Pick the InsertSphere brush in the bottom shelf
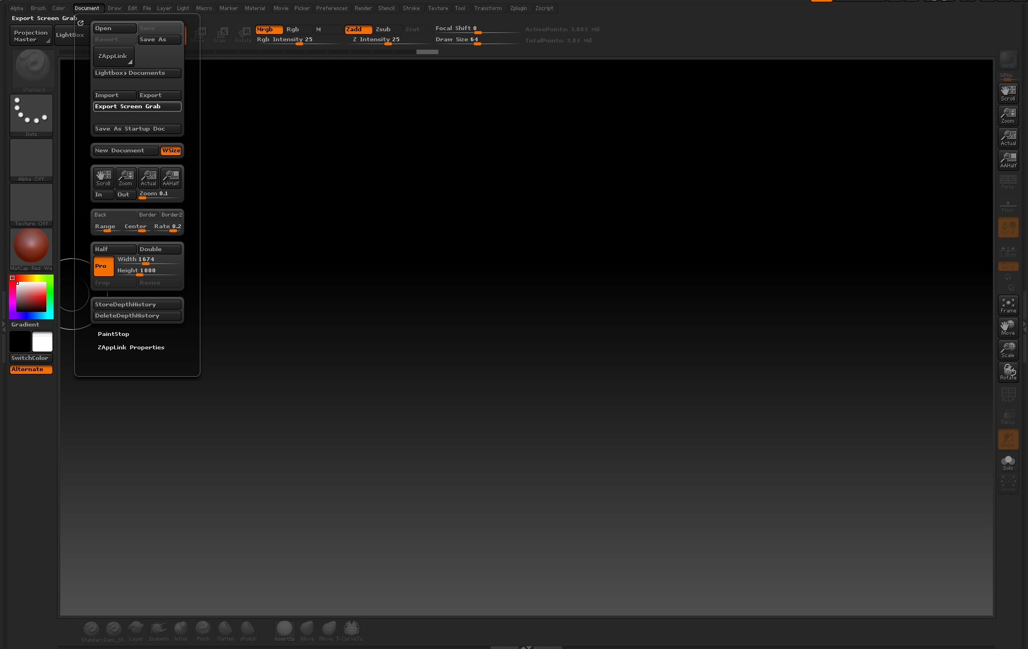The height and width of the screenshot is (649, 1028). 284,631
